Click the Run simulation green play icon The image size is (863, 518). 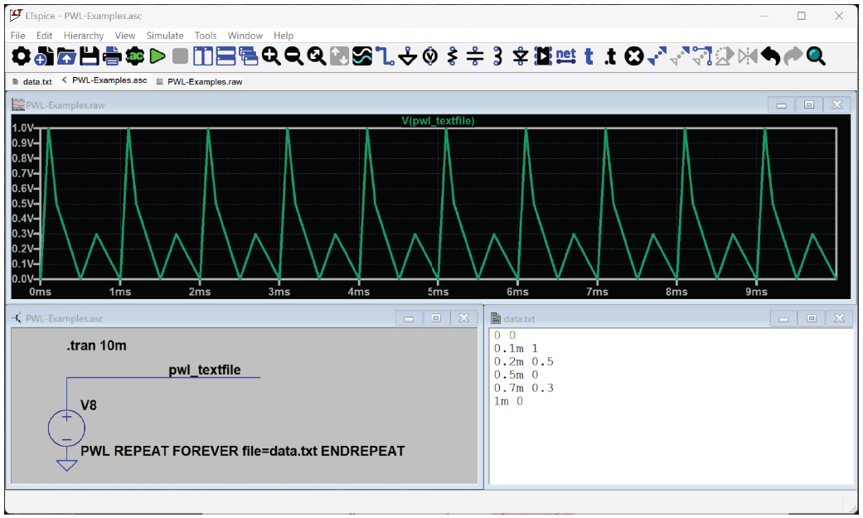click(x=158, y=56)
